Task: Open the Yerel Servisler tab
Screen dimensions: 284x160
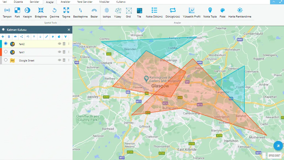Action: coord(85,2)
